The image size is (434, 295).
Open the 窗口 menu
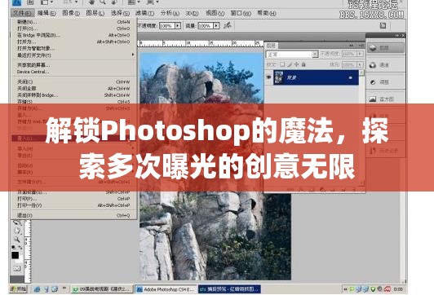241,13
